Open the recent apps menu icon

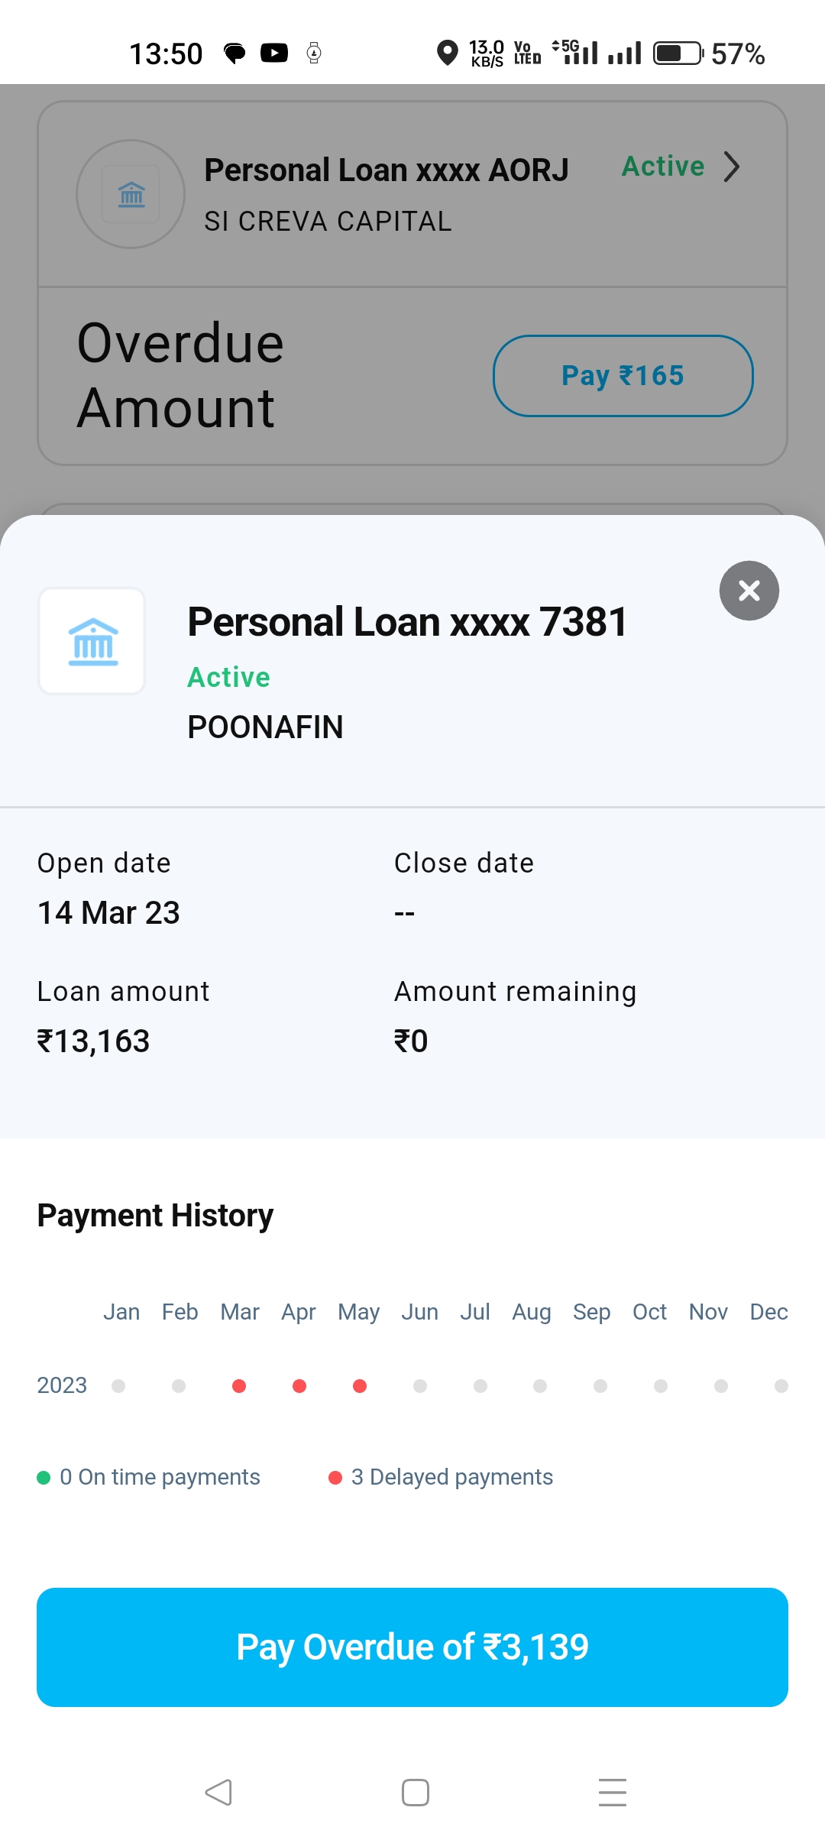point(612,1792)
